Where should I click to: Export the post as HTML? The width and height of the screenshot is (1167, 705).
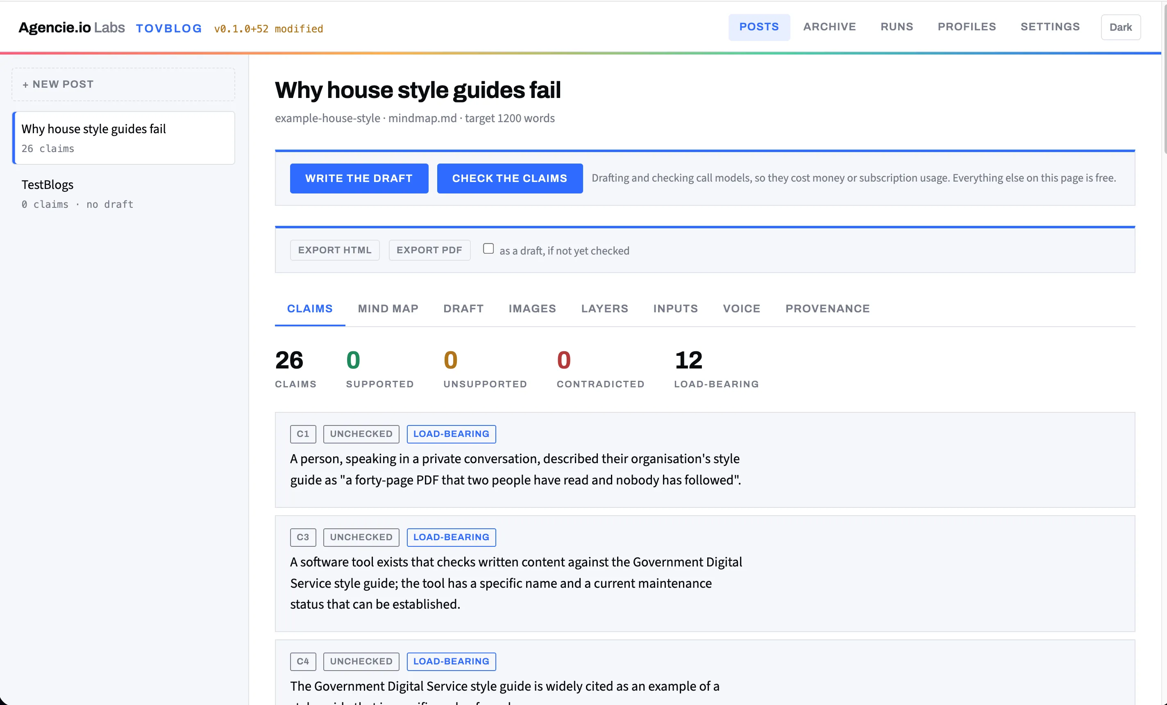(x=335, y=250)
